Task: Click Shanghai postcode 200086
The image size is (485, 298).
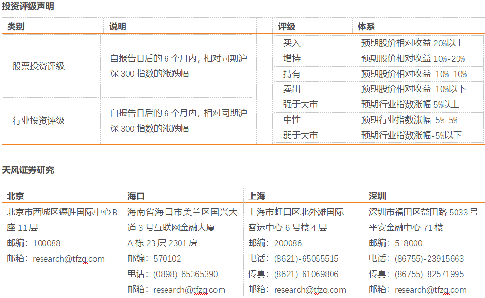Action: coord(288,243)
